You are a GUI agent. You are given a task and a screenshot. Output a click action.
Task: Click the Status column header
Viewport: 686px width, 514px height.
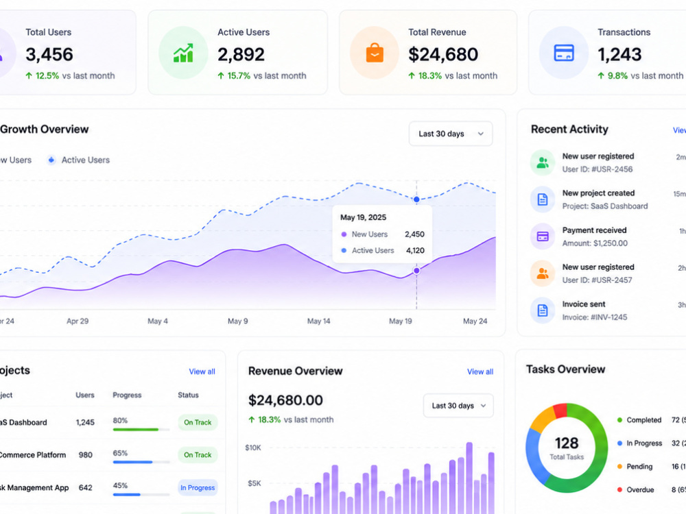point(188,395)
